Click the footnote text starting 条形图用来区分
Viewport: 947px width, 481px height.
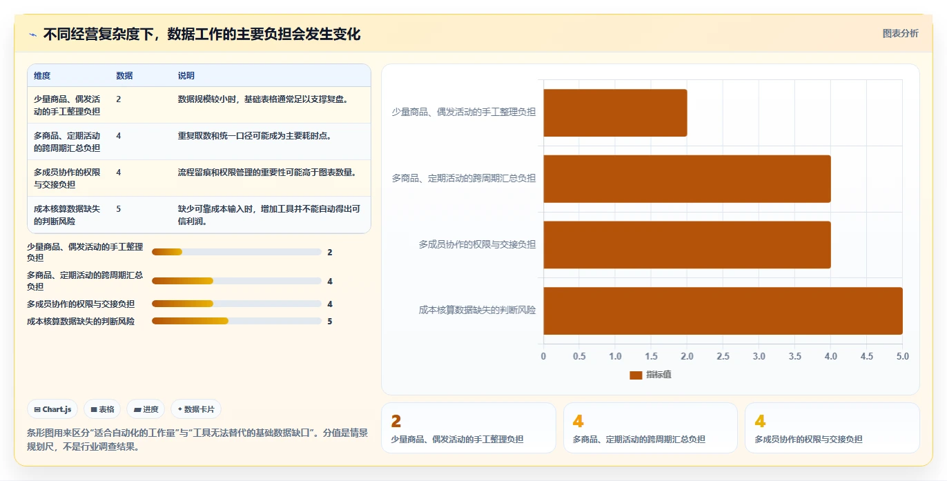197,440
